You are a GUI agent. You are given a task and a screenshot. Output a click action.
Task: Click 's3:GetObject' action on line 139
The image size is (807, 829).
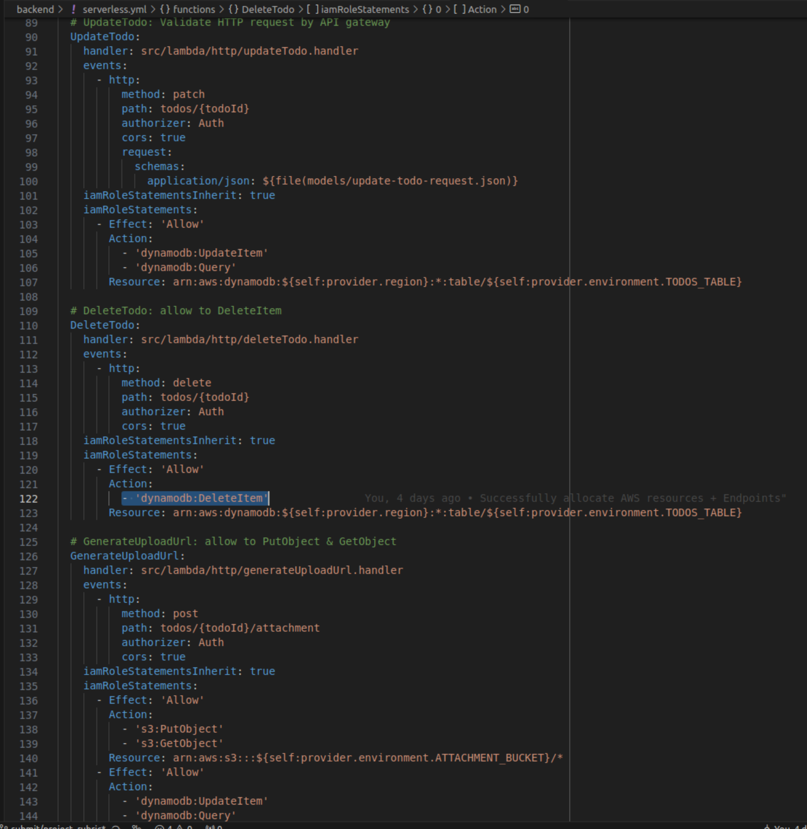point(179,743)
